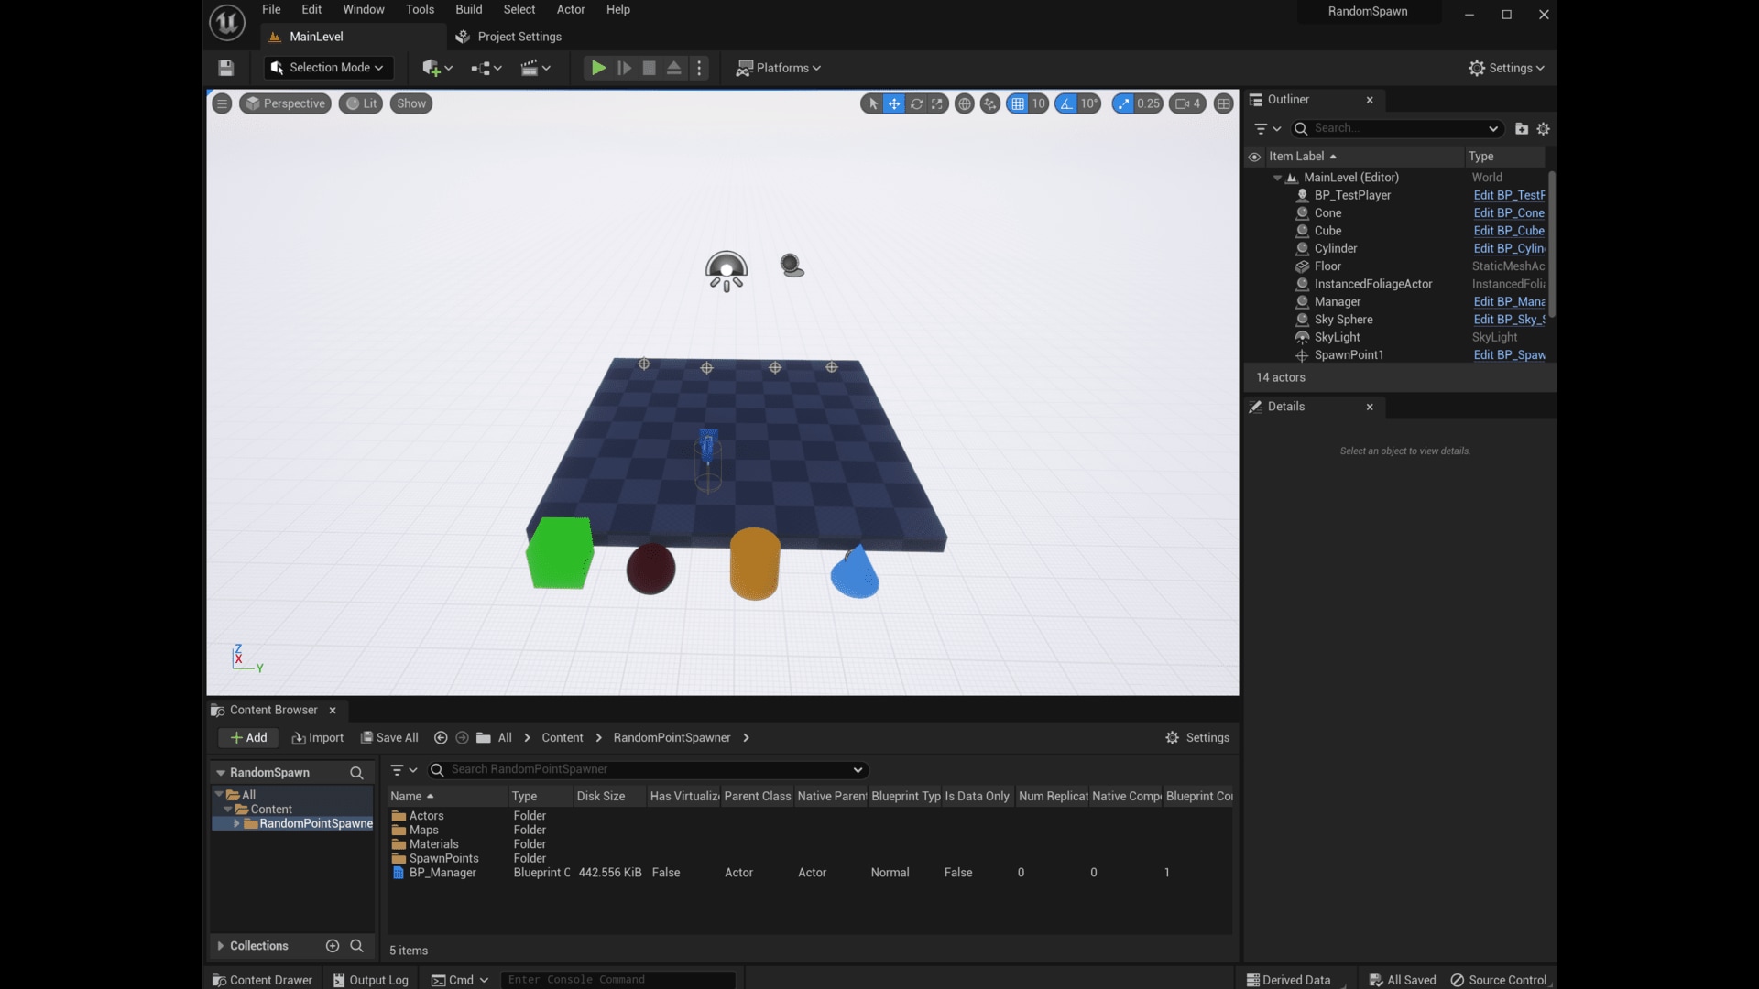Toggle snap to grid on or off

[x=1019, y=103]
